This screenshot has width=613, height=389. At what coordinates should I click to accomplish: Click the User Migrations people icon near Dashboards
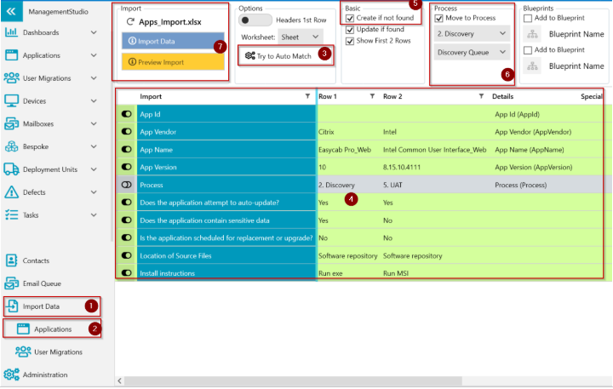pyautogui.click(x=11, y=77)
